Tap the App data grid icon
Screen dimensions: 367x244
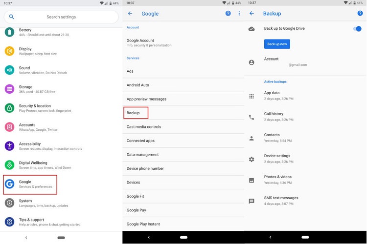tap(252, 96)
